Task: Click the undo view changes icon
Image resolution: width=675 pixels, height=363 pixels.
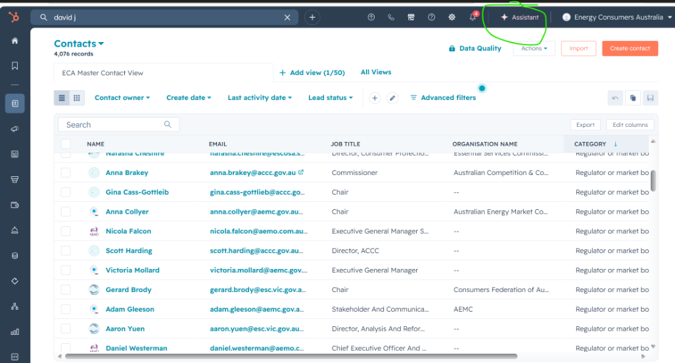Action: click(615, 98)
